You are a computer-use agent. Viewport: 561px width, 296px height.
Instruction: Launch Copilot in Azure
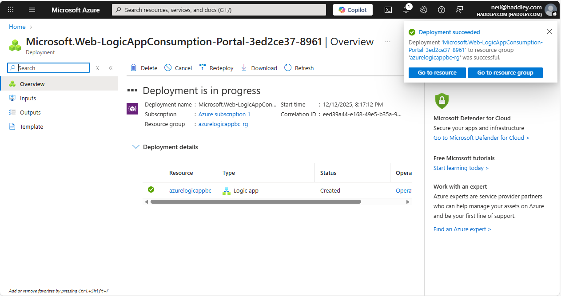pos(353,9)
